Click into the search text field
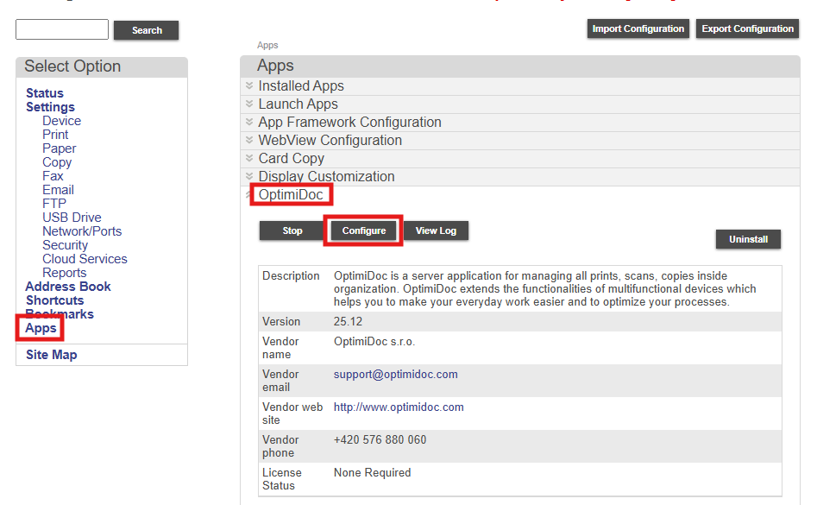Viewport: 817px width, 505px height. tap(62, 29)
